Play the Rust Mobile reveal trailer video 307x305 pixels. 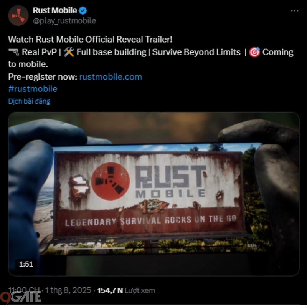point(154,194)
